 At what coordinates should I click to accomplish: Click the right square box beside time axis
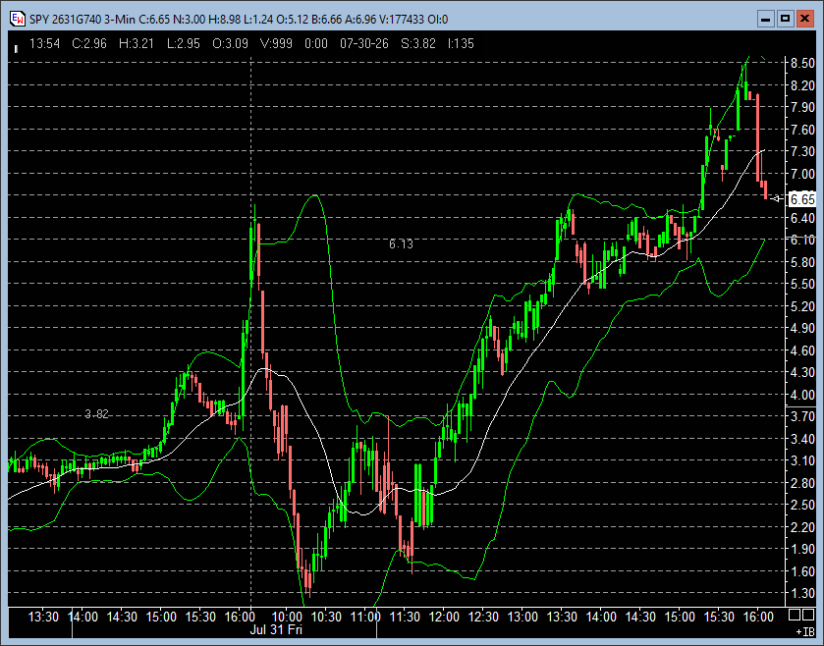coord(808,615)
